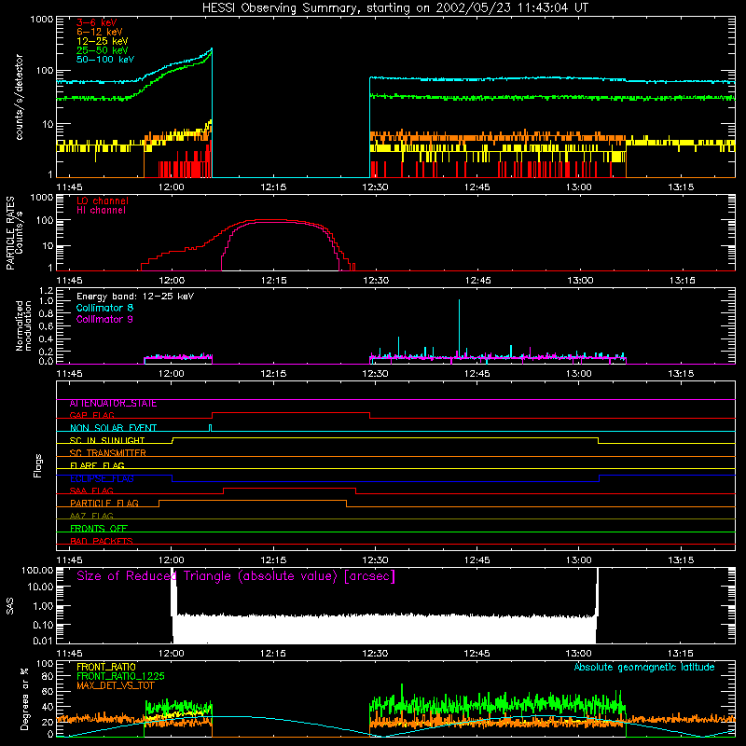This screenshot has width=746, height=746.
Task: Click the MAX_DET_VS_TOT legend entry
Action: click(116, 685)
